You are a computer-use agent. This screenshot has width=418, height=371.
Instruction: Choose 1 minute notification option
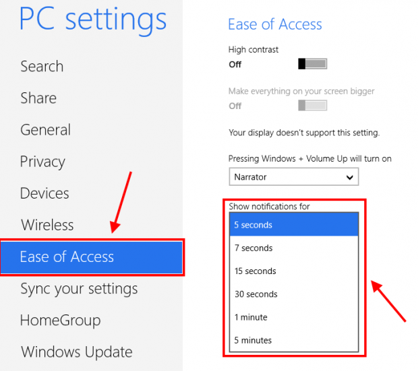click(x=294, y=317)
